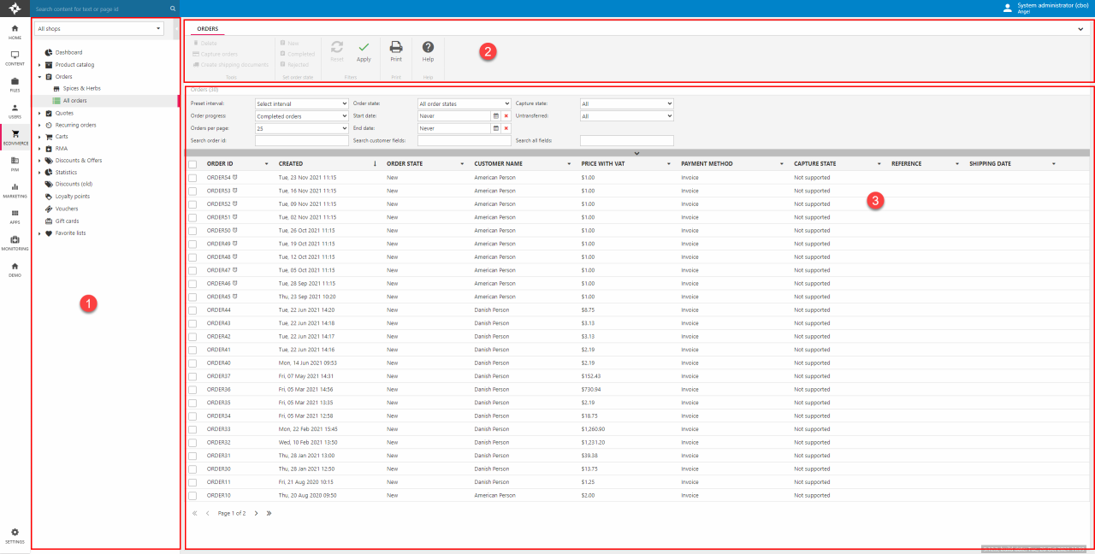Switch to the ORDERS ribbon tab
The width and height of the screenshot is (1095, 554).
(x=208, y=28)
